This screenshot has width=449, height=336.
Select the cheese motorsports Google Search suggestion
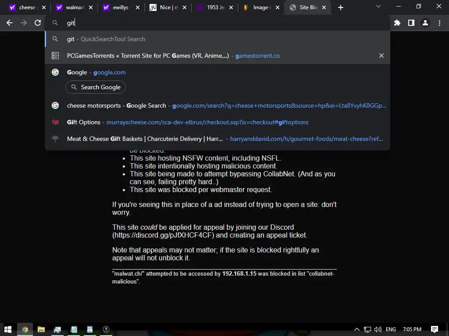click(x=217, y=105)
